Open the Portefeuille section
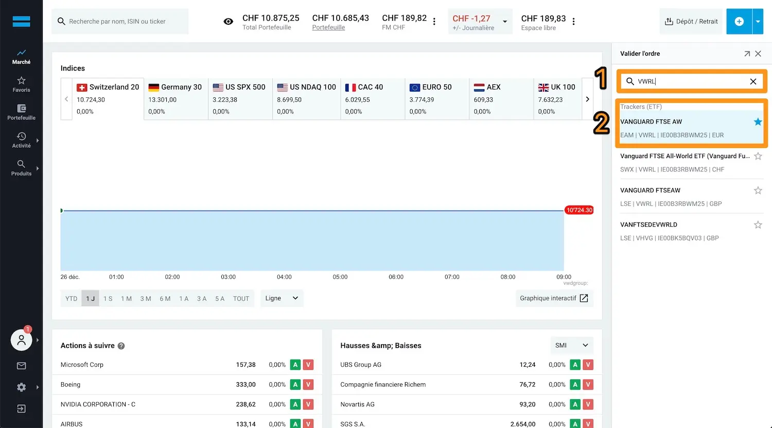772x428 pixels. pyautogui.click(x=21, y=112)
